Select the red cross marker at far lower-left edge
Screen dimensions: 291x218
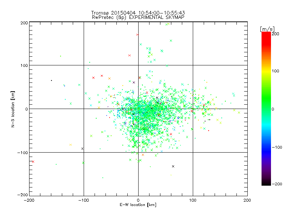point(33,162)
